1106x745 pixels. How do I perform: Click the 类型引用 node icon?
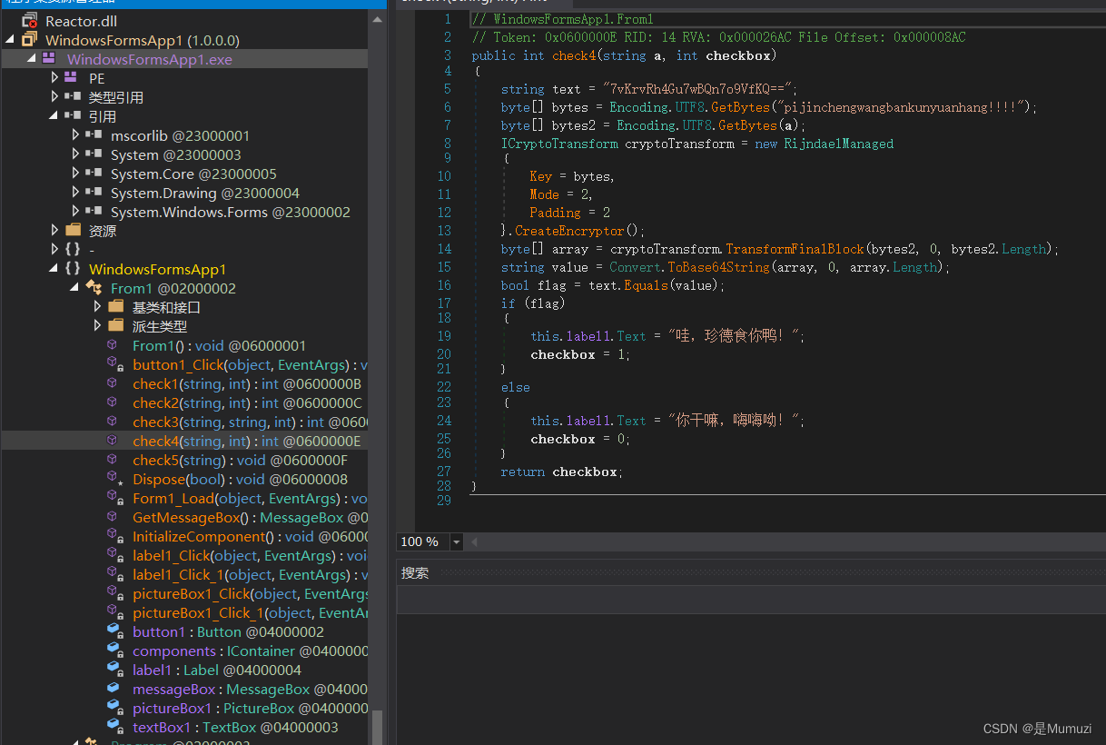72,97
